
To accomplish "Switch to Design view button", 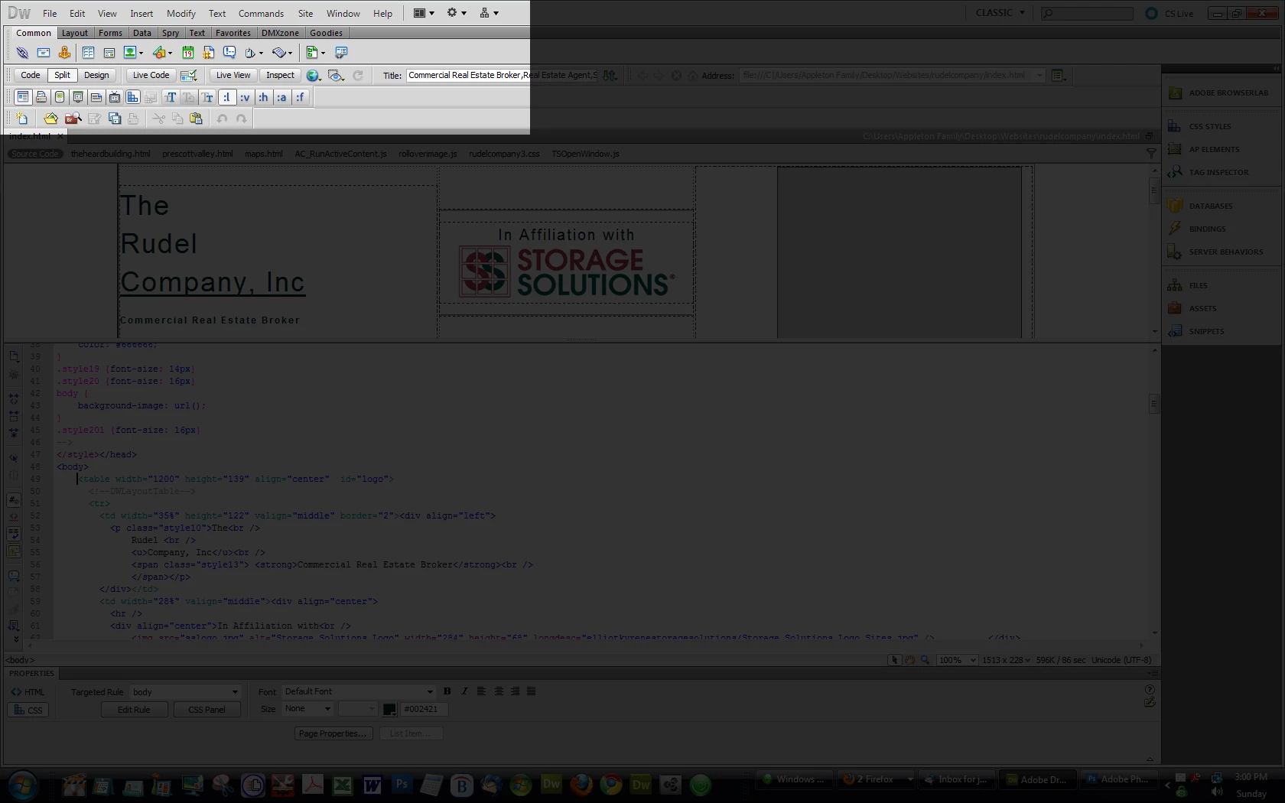I will click(x=96, y=75).
